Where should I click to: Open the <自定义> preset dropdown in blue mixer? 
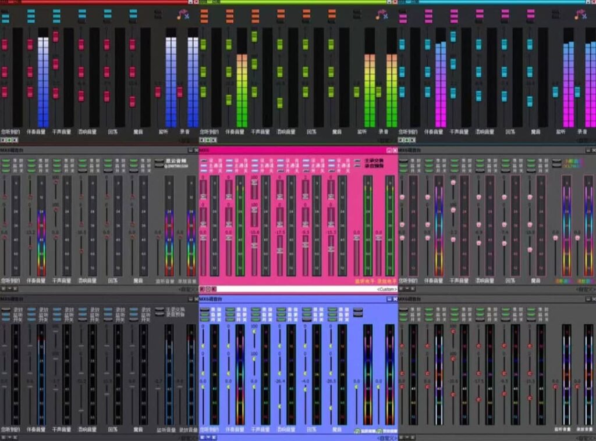(x=386, y=437)
